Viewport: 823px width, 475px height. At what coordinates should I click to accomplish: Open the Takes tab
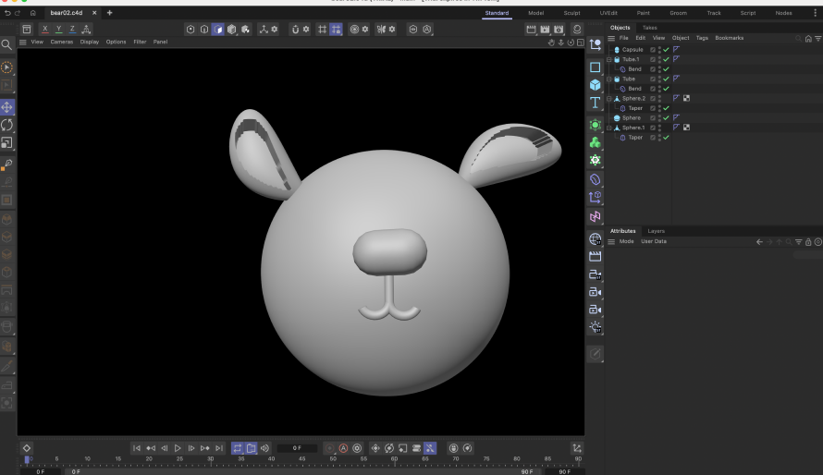[x=649, y=28]
